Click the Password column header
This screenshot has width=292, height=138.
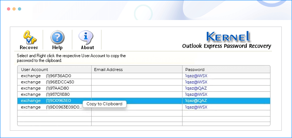[x=226, y=70]
